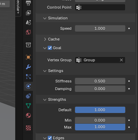Click the Max strength slider

(100, 127)
